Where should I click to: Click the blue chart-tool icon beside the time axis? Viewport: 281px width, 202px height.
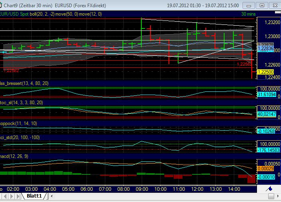click(x=269, y=189)
